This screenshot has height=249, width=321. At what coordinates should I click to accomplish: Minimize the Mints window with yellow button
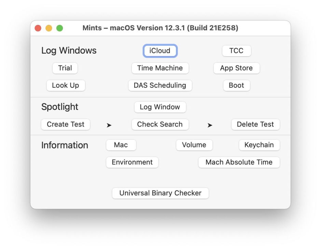pos(49,28)
